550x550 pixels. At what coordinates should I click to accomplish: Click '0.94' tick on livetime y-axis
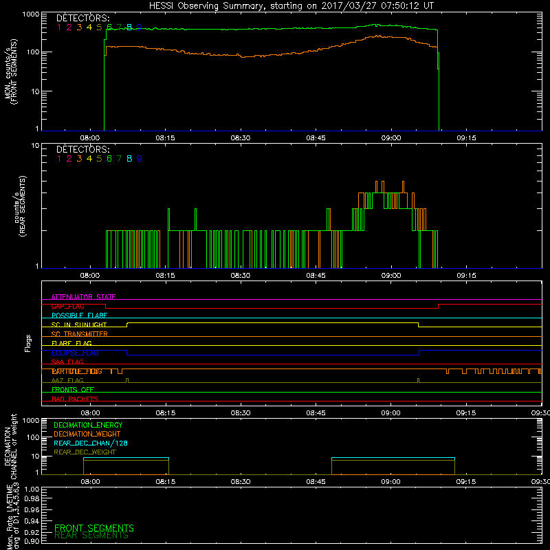(32, 521)
